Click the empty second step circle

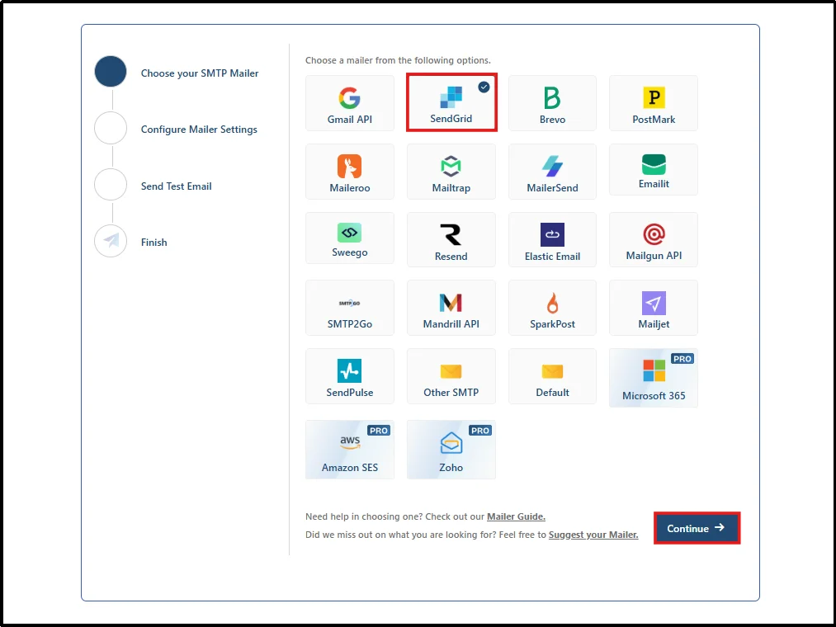click(111, 128)
